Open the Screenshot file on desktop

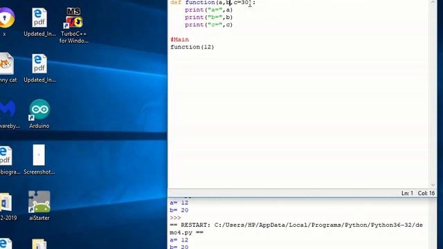click(x=39, y=160)
